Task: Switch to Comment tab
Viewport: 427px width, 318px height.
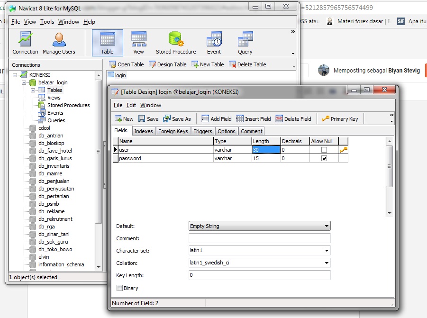Action: pyautogui.click(x=251, y=131)
